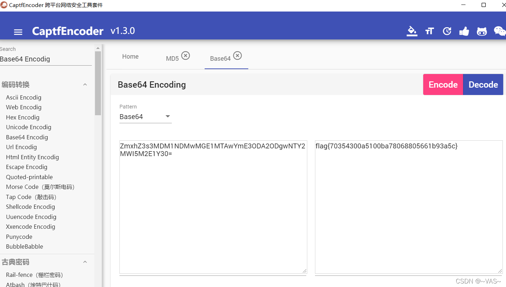Click the sidebar scrollbar thumb
Viewport: 506px width, 287px height.
click(98, 83)
